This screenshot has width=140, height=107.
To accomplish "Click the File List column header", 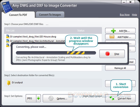I will coord(10,30).
